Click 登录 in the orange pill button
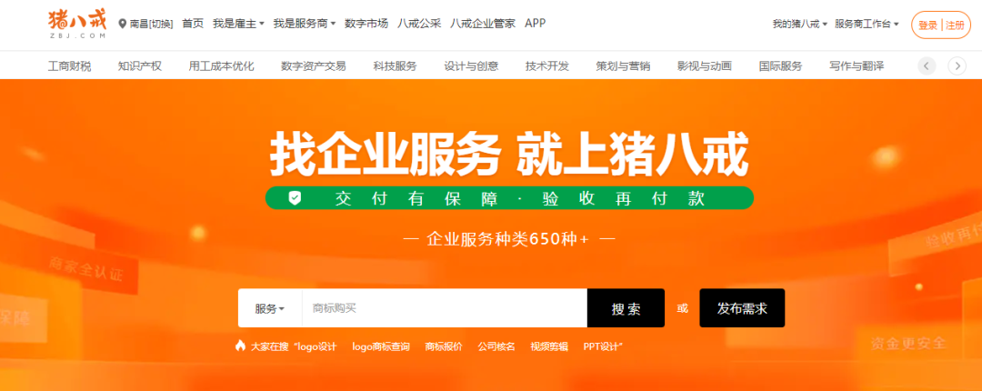Viewport: 982px width, 391px height. tap(927, 25)
